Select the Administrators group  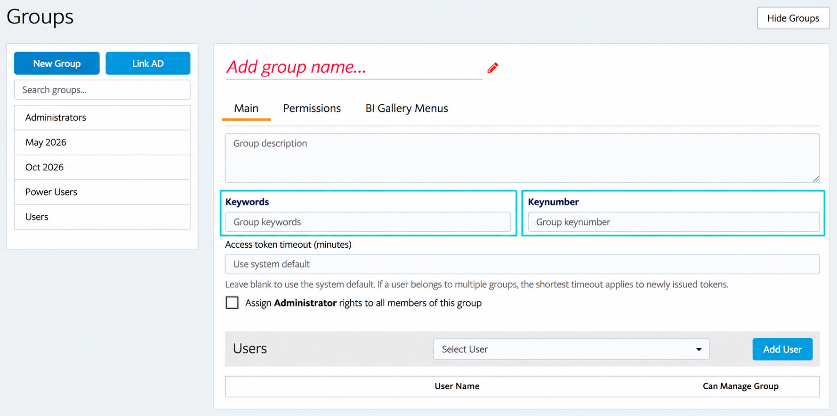102,118
